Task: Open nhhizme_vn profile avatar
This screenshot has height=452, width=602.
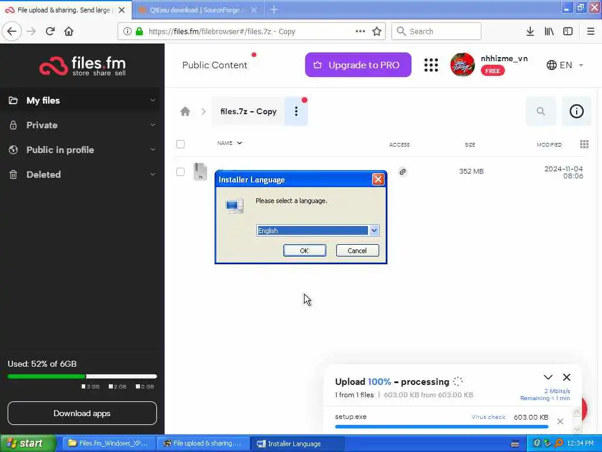Action: click(x=462, y=65)
